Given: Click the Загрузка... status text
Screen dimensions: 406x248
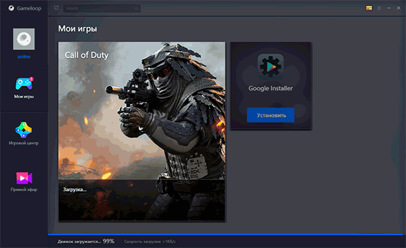Looking at the screenshot, I should pos(75,190).
